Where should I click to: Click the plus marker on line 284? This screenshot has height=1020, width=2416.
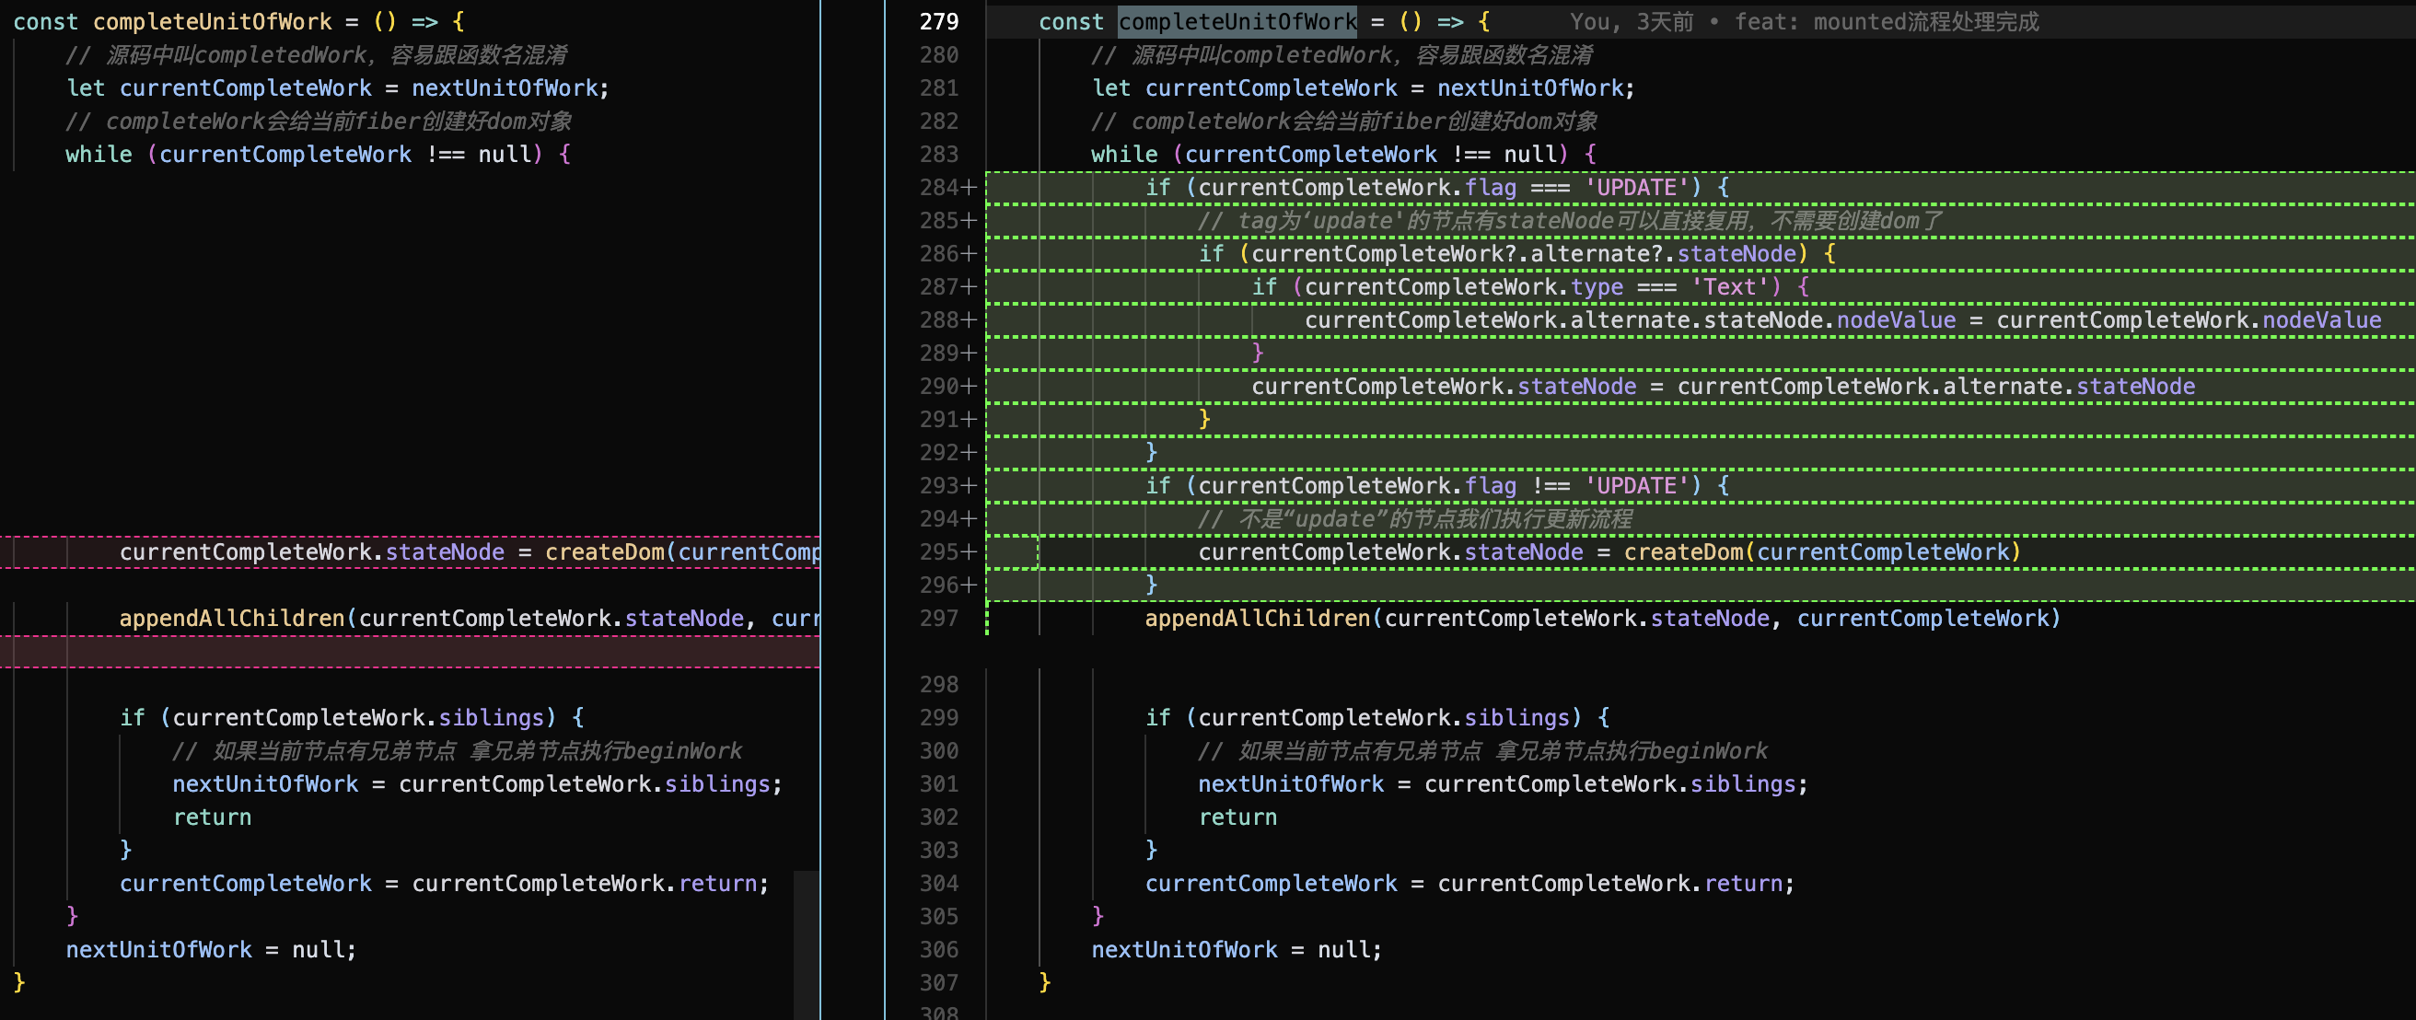click(969, 188)
